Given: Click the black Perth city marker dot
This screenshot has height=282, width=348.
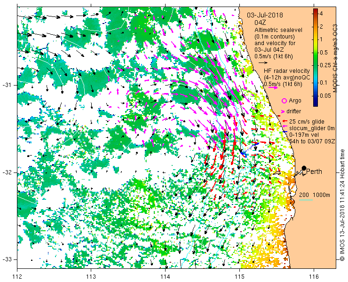Looking at the screenshot, I should click(304, 168).
